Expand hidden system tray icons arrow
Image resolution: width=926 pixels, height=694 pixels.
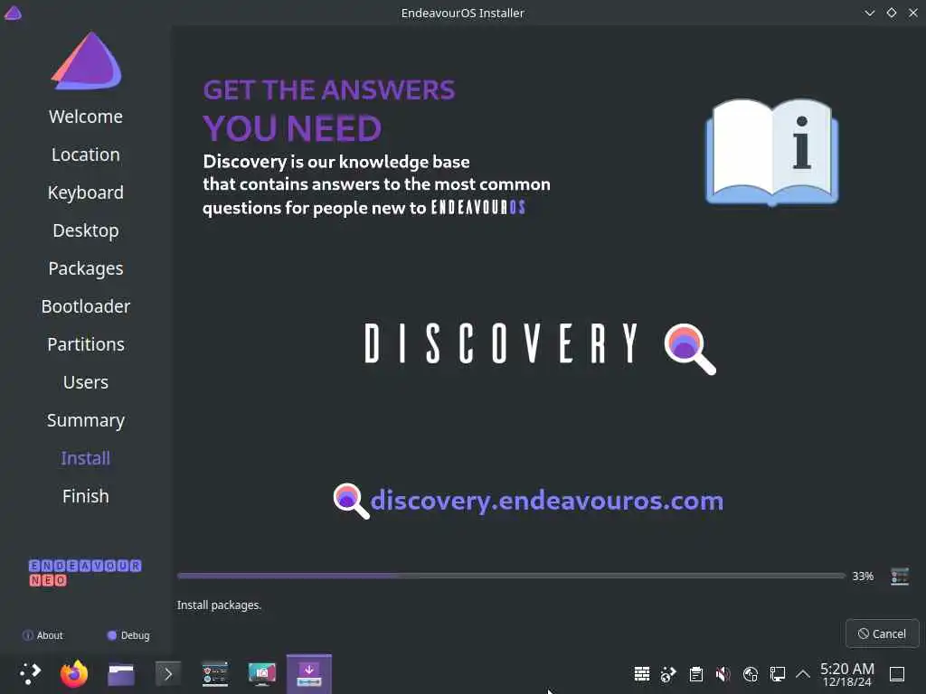803,674
